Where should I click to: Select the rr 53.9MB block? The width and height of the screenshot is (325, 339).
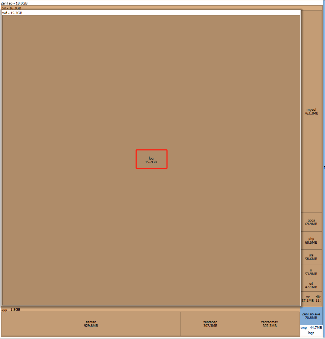pyautogui.click(x=311, y=272)
